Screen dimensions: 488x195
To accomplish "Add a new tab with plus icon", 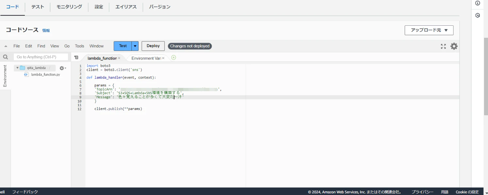I will (173, 57).
